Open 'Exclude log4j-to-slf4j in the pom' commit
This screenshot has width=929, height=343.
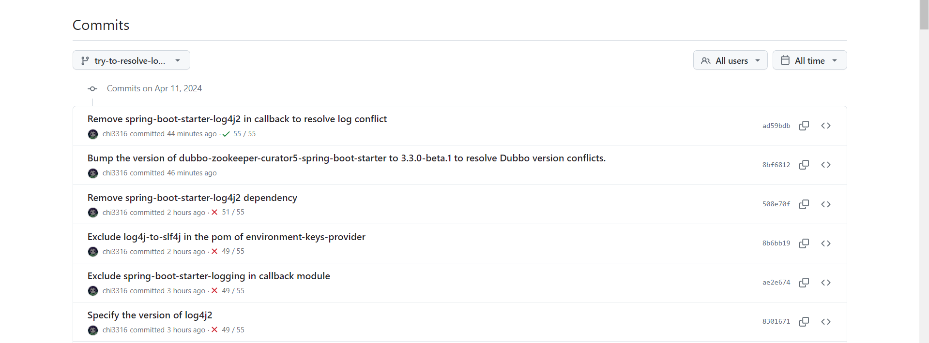tap(226, 237)
